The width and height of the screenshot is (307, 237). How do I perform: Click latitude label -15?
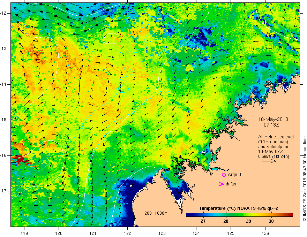[x=4, y=120]
